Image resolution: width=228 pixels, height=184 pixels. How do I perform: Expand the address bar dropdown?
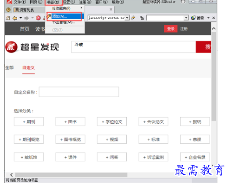(x=127, y=18)
